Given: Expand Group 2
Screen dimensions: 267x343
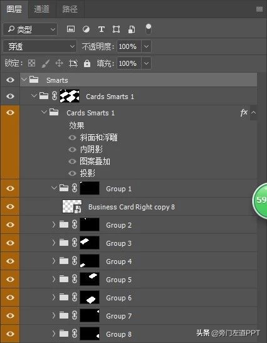Looking at the screenshot, I should pyautogui.click(x=53, y=224).
